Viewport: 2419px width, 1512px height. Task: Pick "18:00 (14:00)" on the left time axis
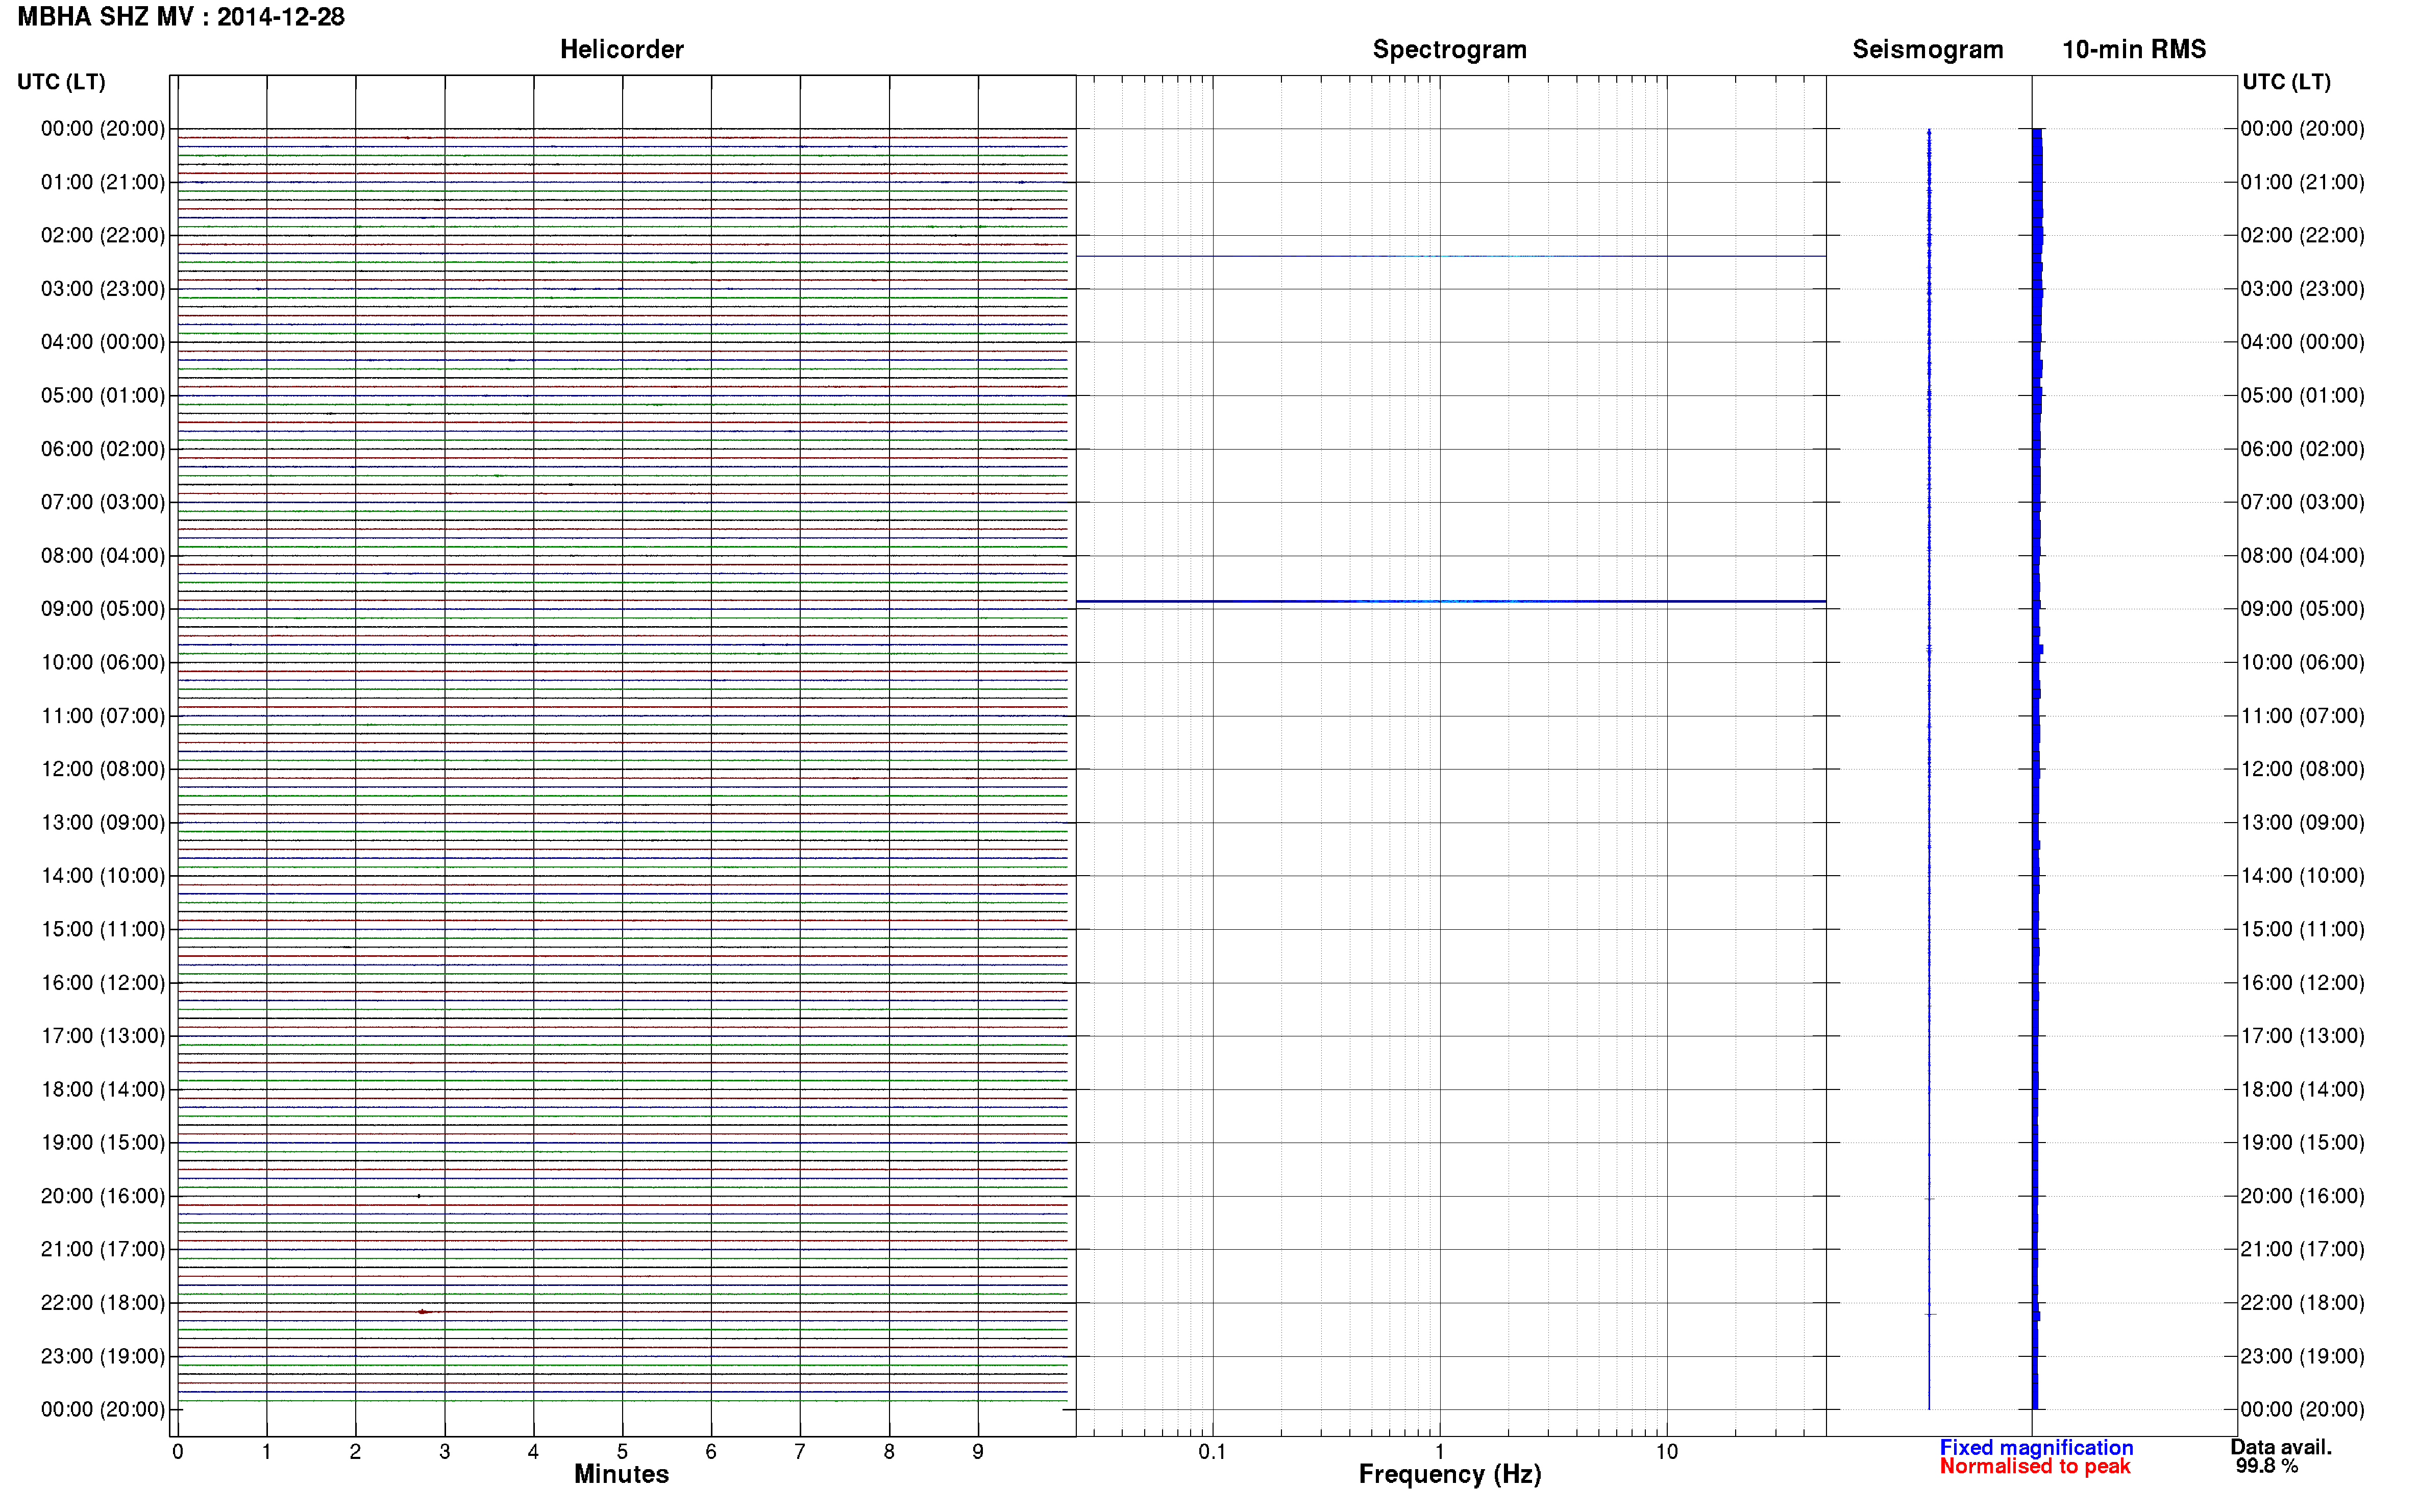click(103, 1089)
